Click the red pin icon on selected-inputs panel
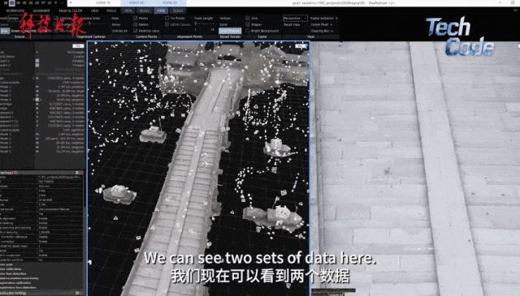 point(80,173)
